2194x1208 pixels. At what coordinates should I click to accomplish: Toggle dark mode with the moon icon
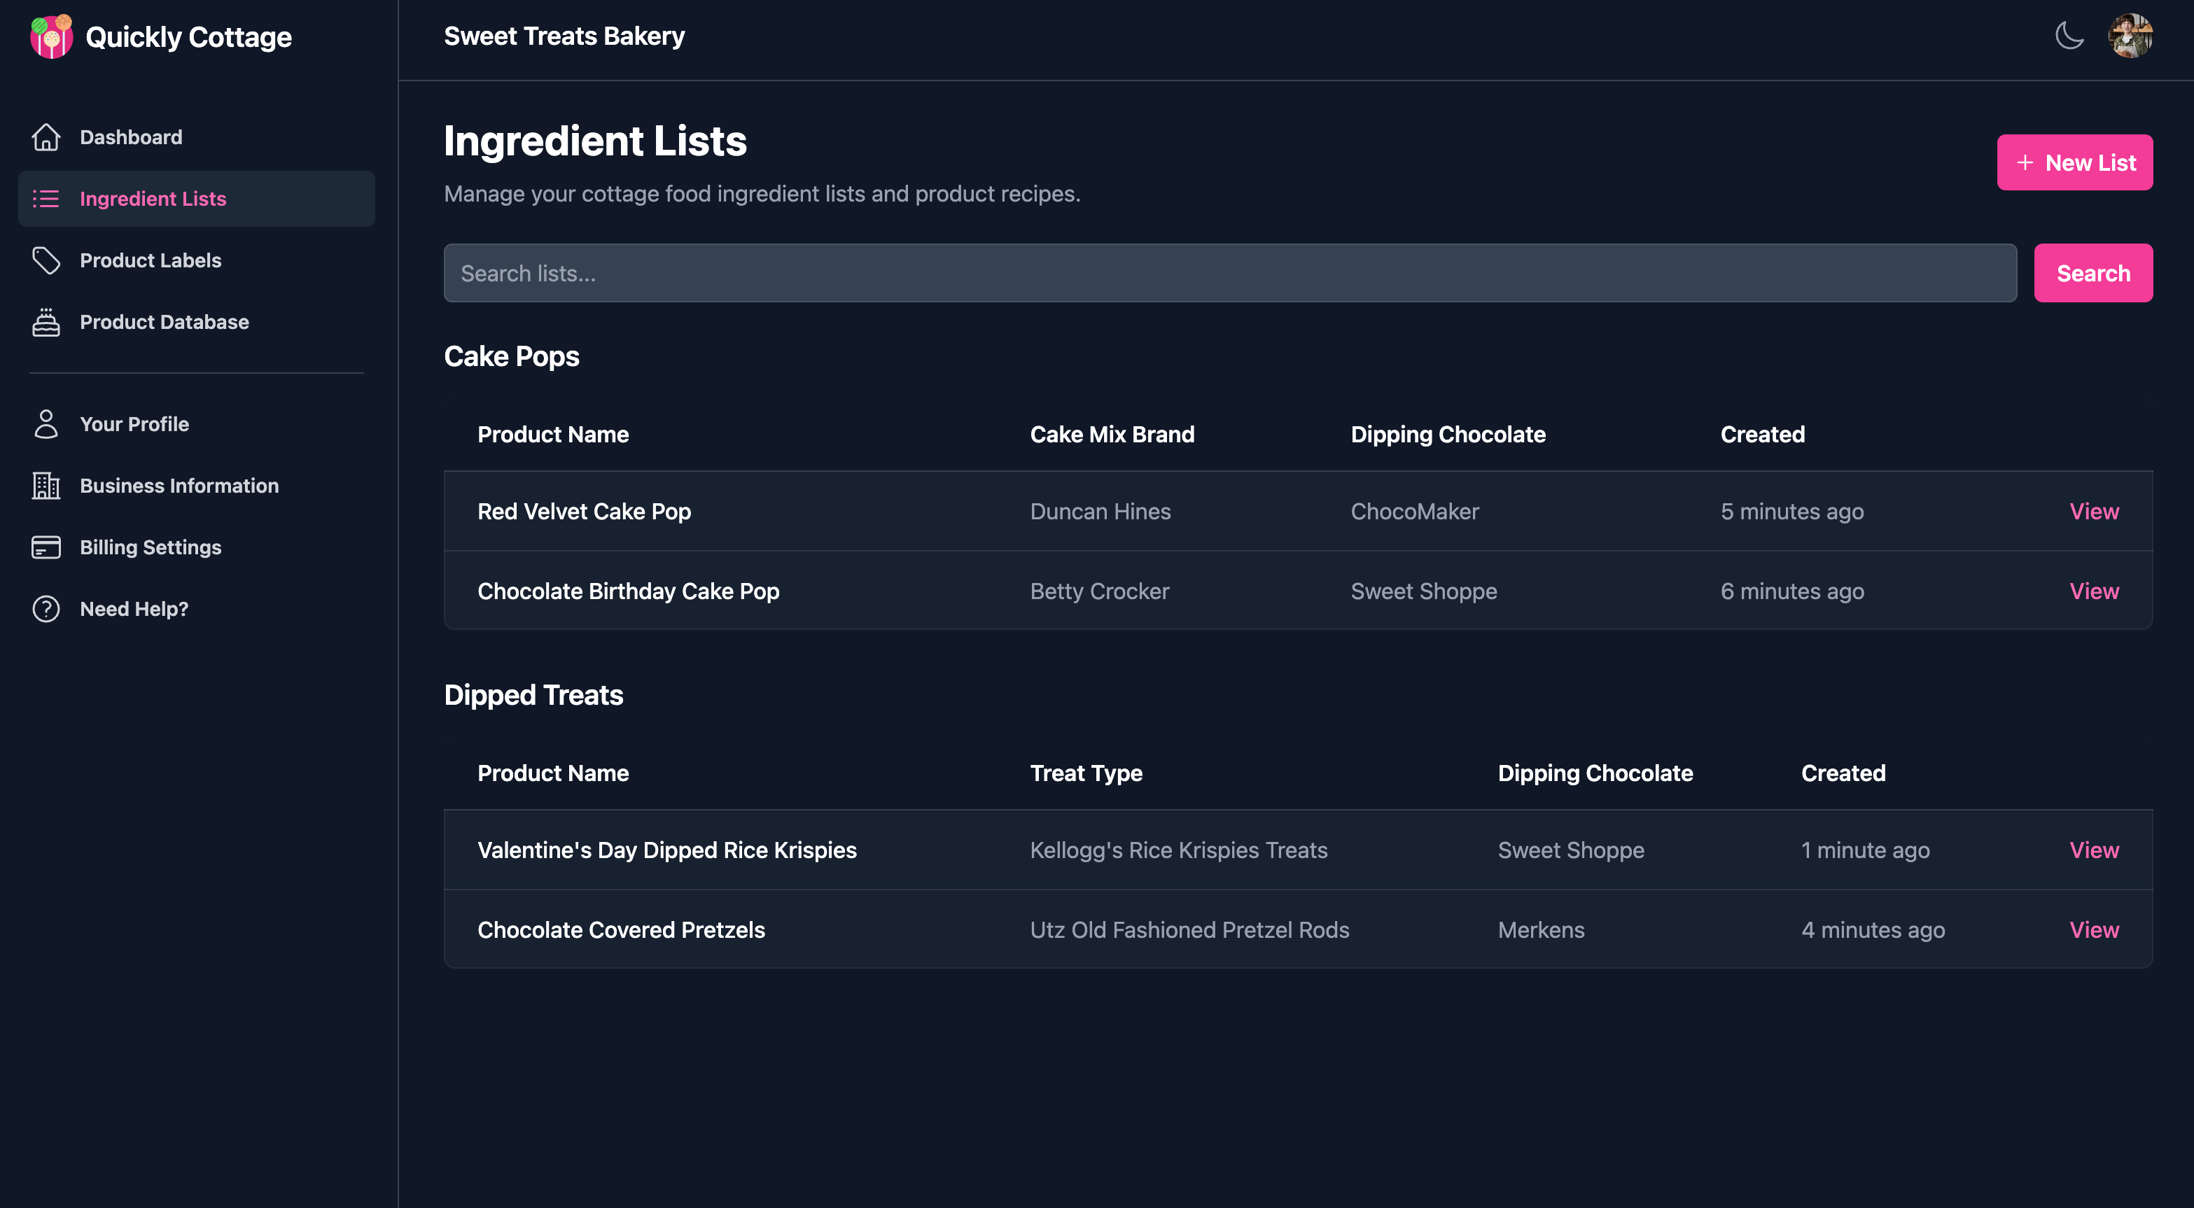pos(2069,36)
